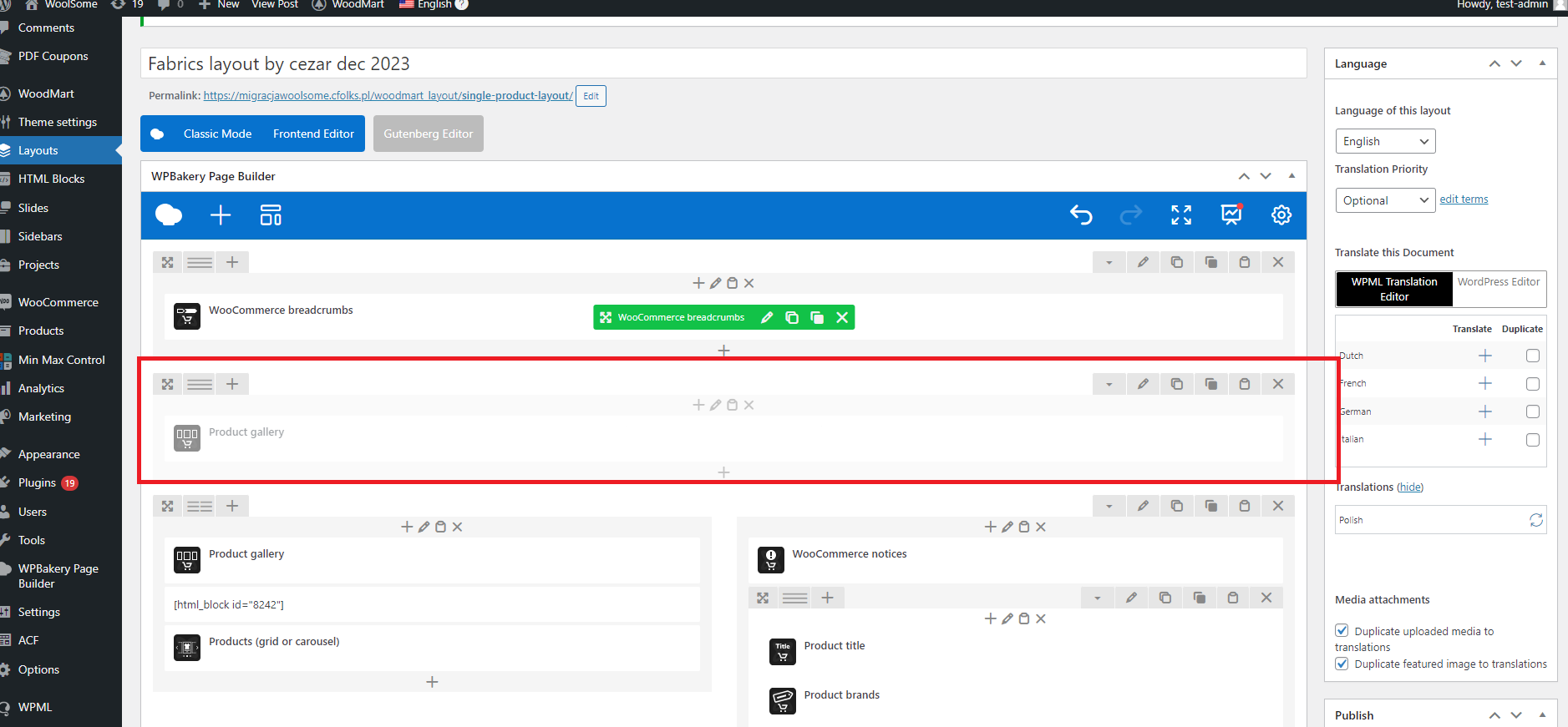
Task: Uncheck Duplicate uploaded media to translations
Action: [1342, 631]
